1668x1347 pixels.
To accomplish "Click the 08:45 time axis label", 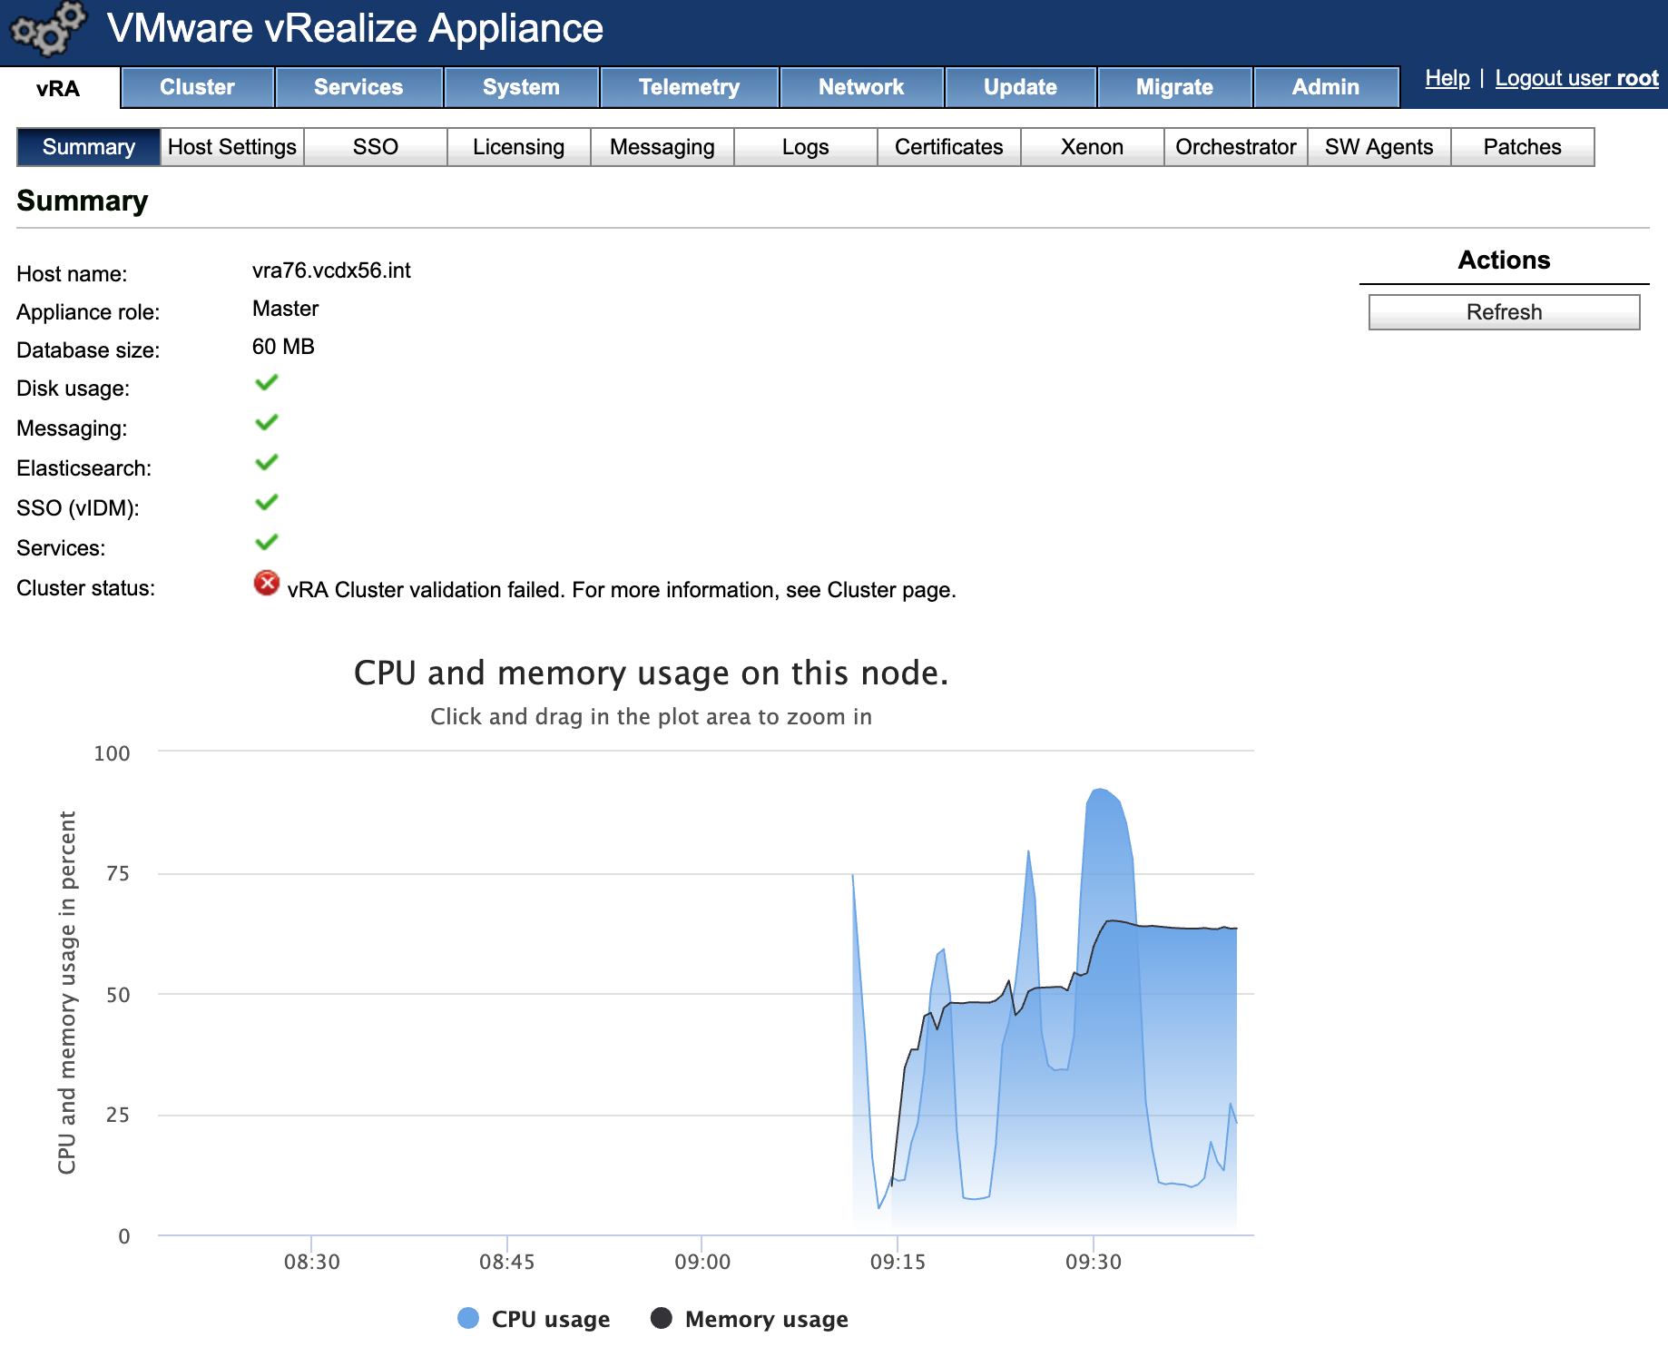I will pyautogui.click(x=506, y=1262).
